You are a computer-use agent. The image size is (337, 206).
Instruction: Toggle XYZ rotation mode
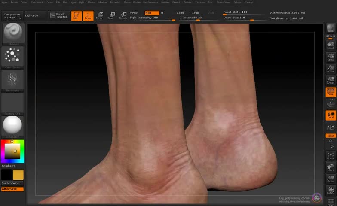[x=331, y=136]
